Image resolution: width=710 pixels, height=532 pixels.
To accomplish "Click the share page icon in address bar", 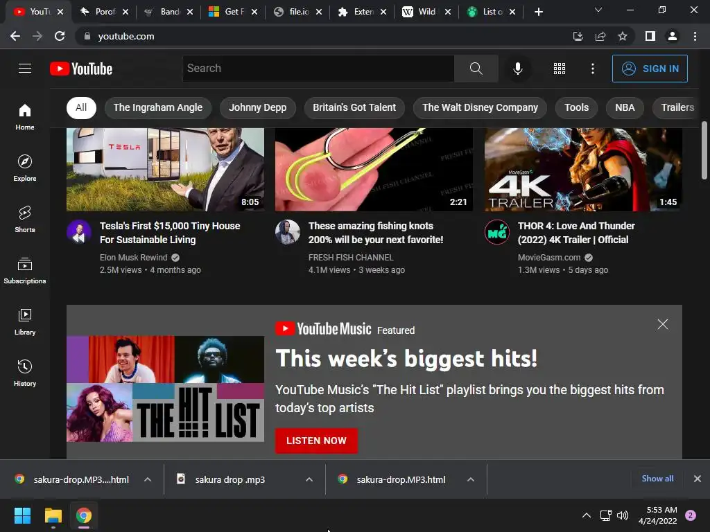I will 600,36.
